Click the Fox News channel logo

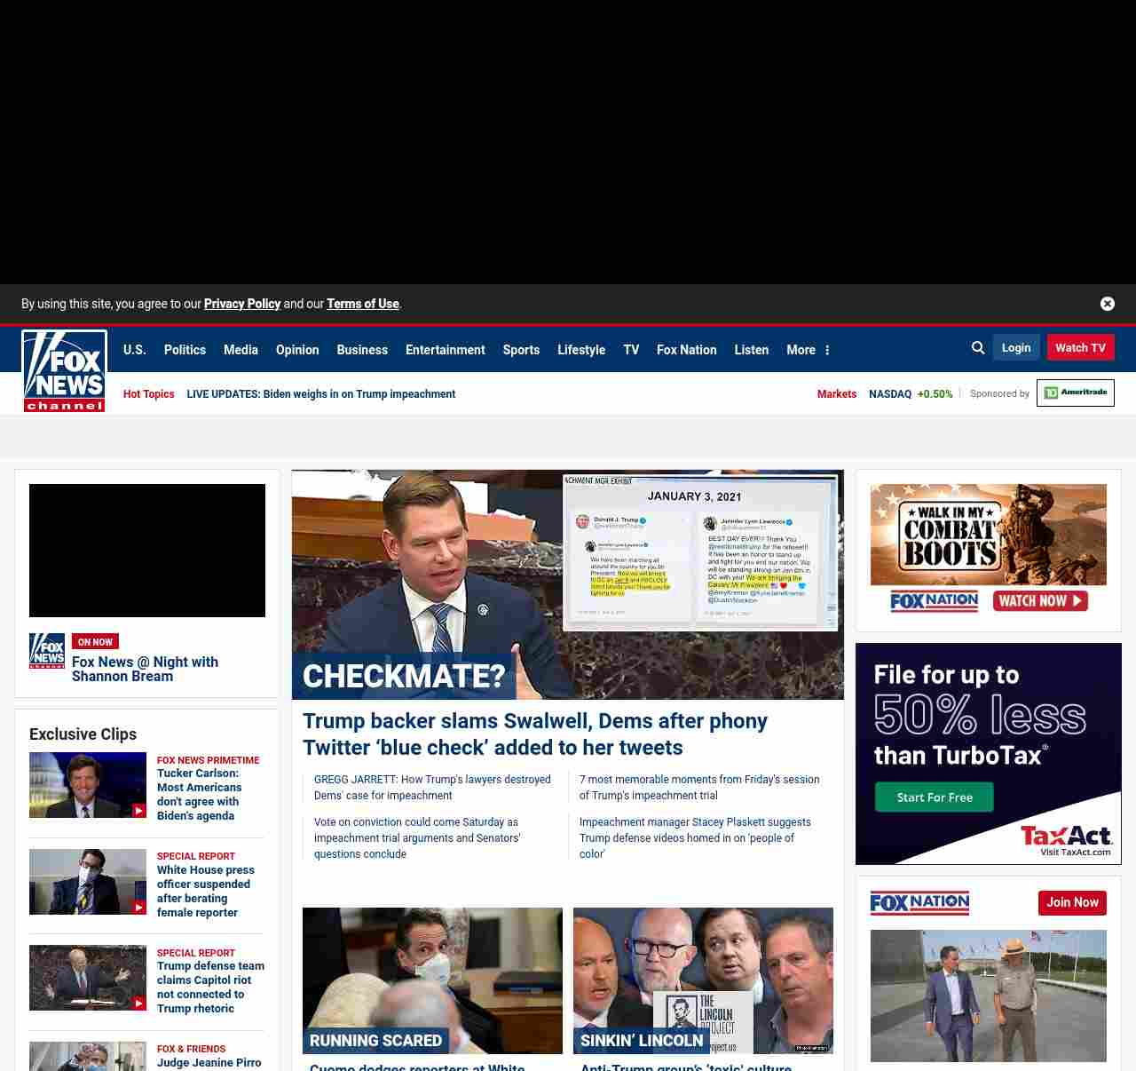(64, 371)
